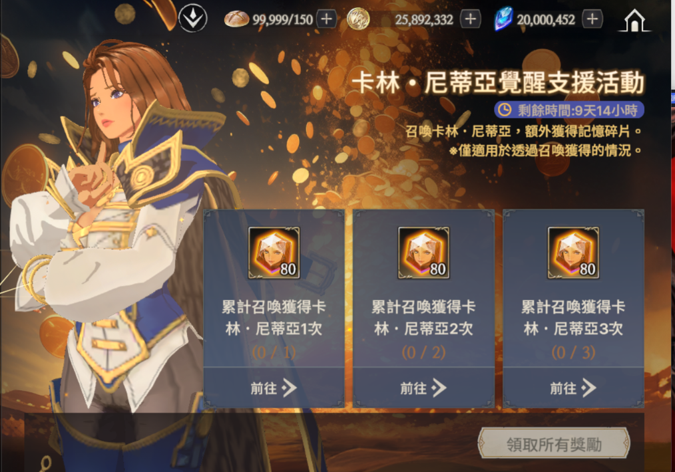
Task: Go to summon for 3次 mission
Action: (573, 388)
